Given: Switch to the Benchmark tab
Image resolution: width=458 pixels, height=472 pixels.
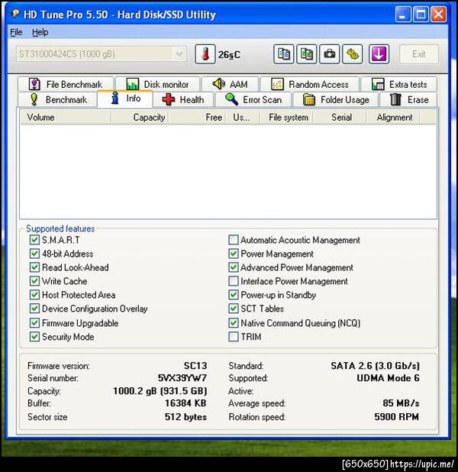Looking at the screenshot, I should tap(58, 99).
